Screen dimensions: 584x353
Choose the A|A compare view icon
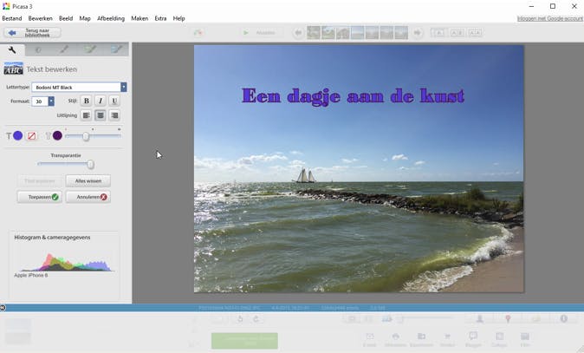[x=475, y=33]
